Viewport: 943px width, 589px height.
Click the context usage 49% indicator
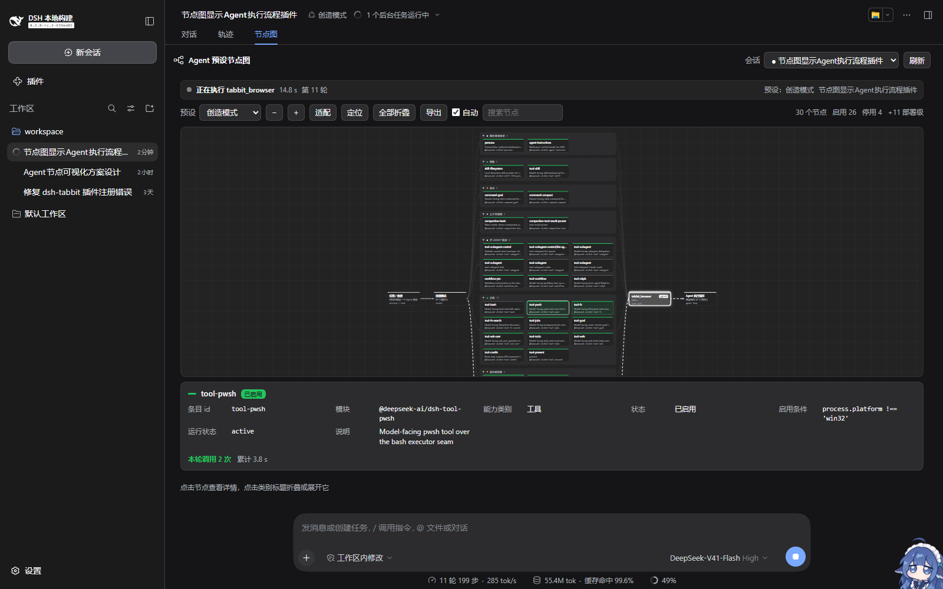(x=663, y=580)
